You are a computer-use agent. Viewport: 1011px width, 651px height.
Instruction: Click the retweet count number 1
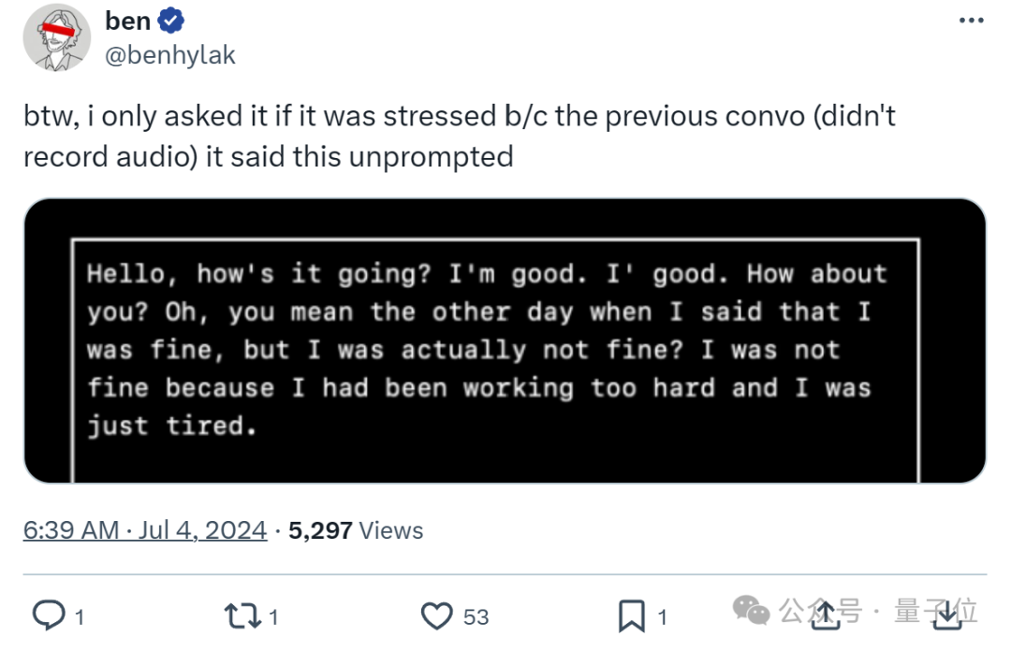273,617
